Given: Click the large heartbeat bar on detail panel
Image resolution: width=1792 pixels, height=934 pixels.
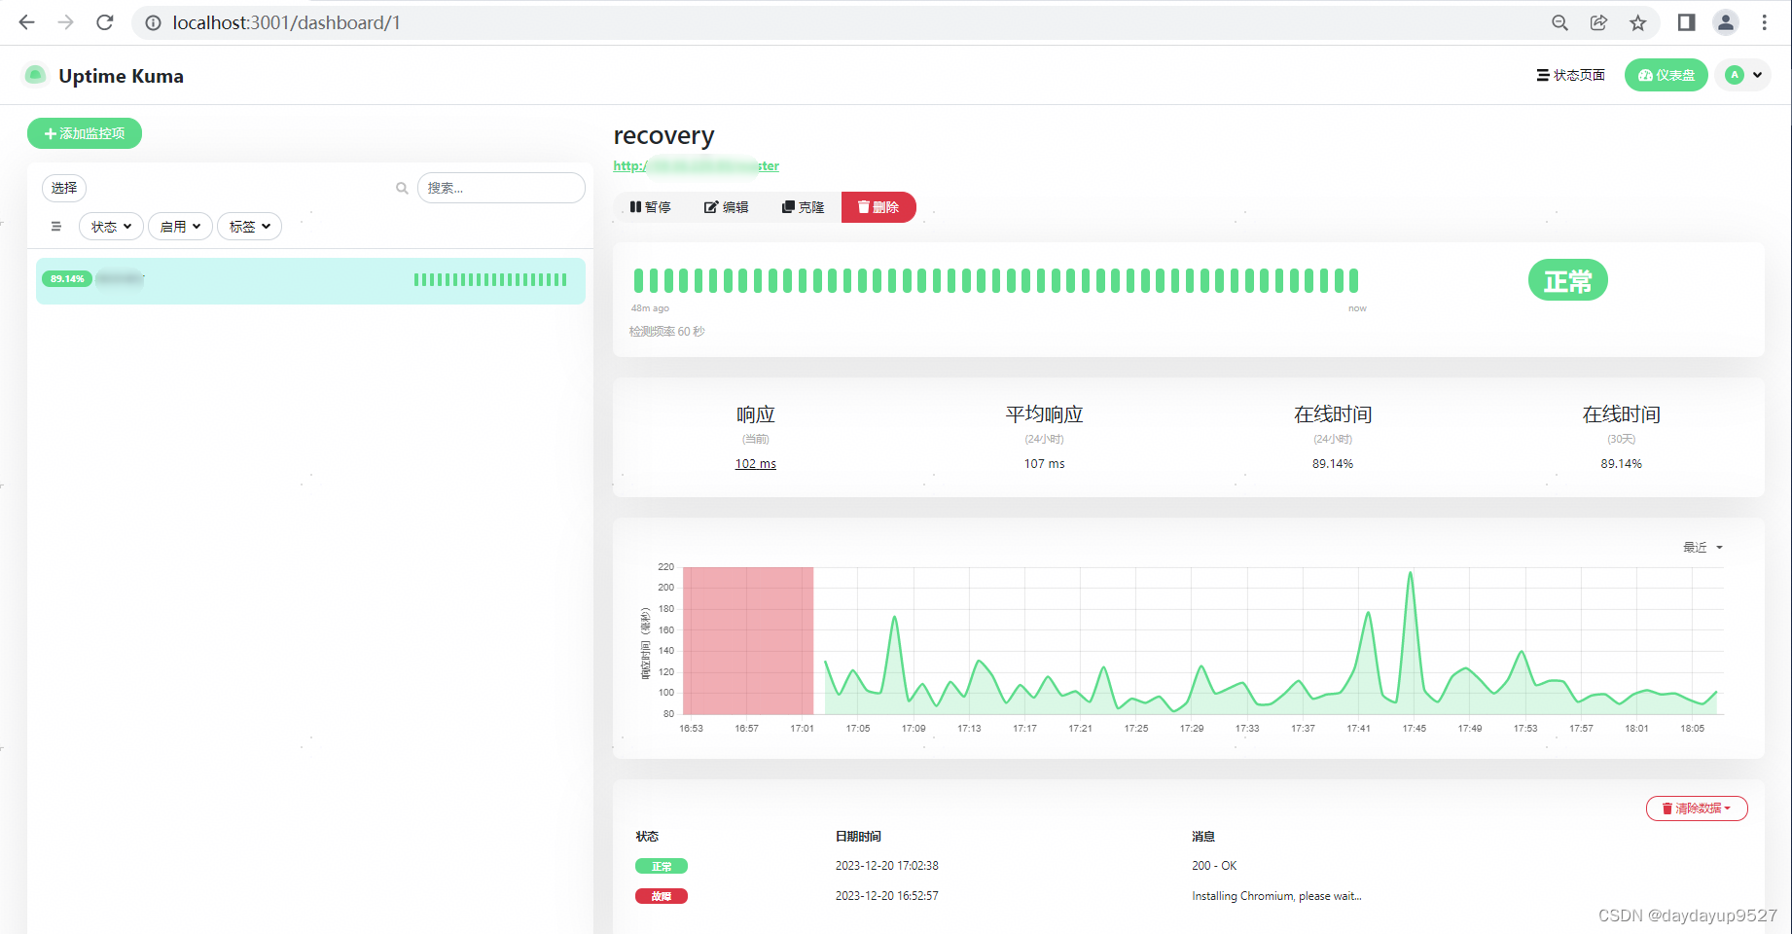Looking at the screenshot, I should click(996, 281).
